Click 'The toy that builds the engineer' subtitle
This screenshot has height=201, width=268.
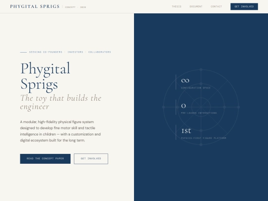click(61, 102)
